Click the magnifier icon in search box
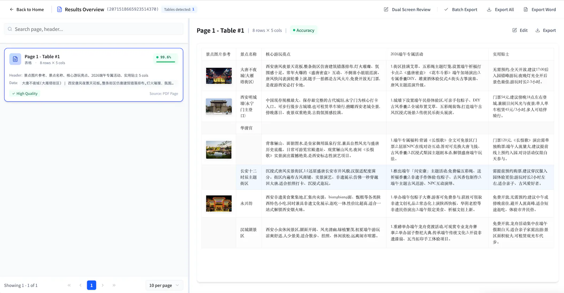The width and height of the screenshot is (564, 293). coord(10,29)
